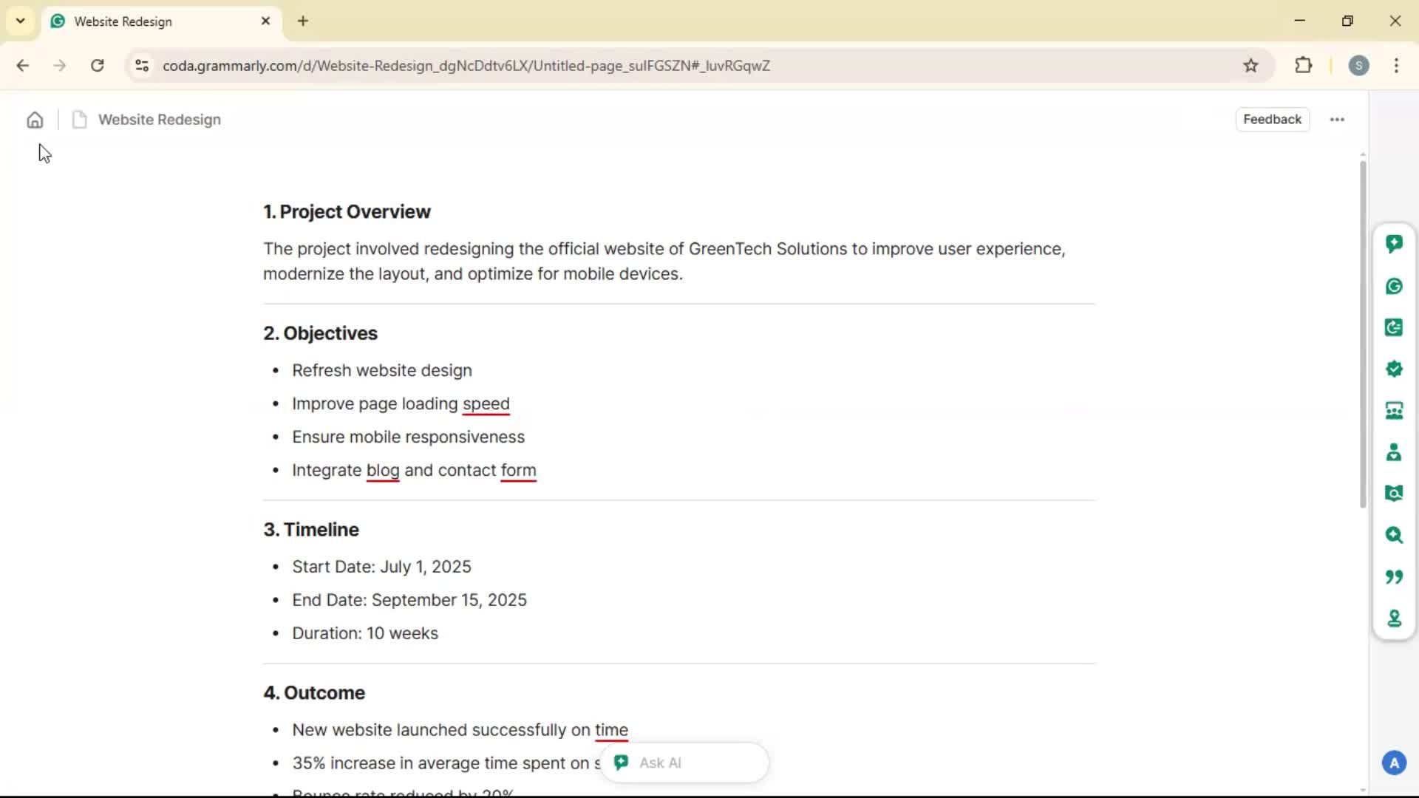
Task: Click the Feedback button
Action: click(1272, 120)
